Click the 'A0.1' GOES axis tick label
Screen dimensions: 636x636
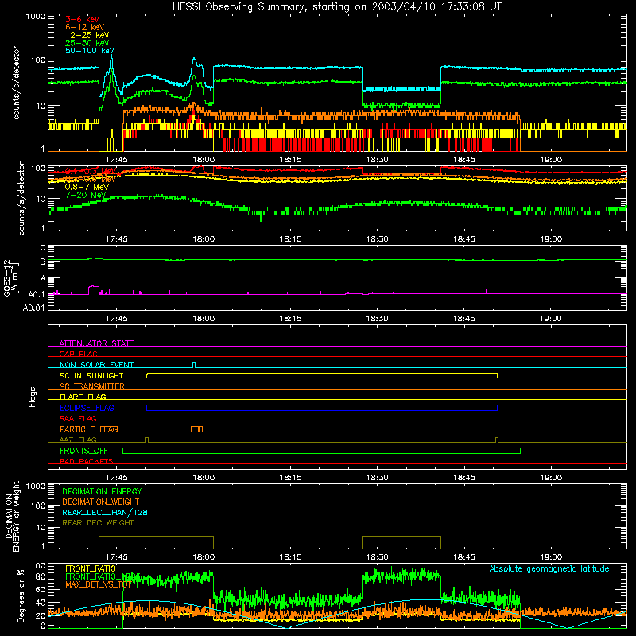(x=36, y=294)
